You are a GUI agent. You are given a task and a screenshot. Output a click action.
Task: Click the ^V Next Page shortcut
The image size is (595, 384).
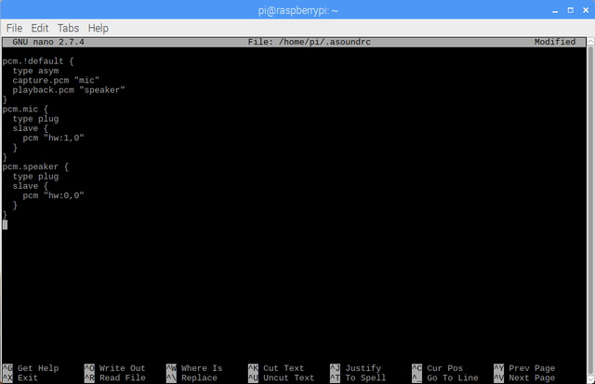[524, 377]
